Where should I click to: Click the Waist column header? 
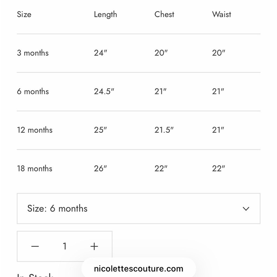click(221, 14)
